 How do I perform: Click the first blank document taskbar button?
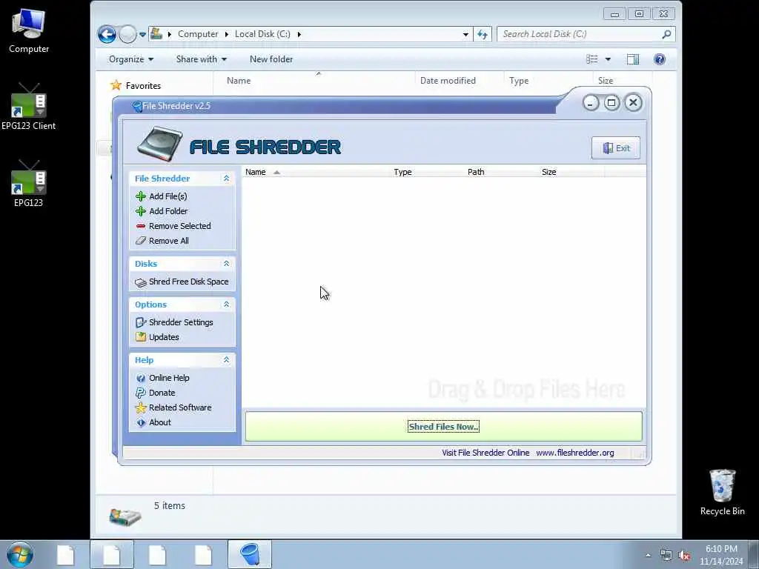coord(65,554)
